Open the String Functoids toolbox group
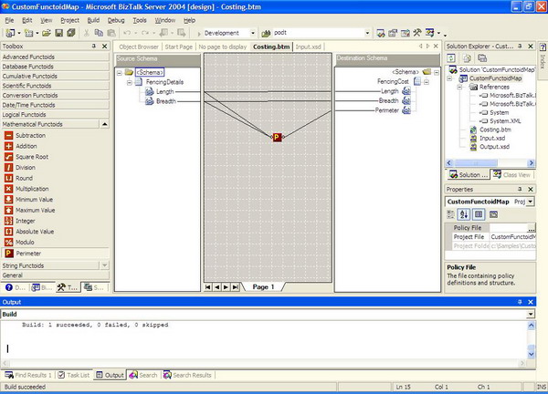 point(50,265)
